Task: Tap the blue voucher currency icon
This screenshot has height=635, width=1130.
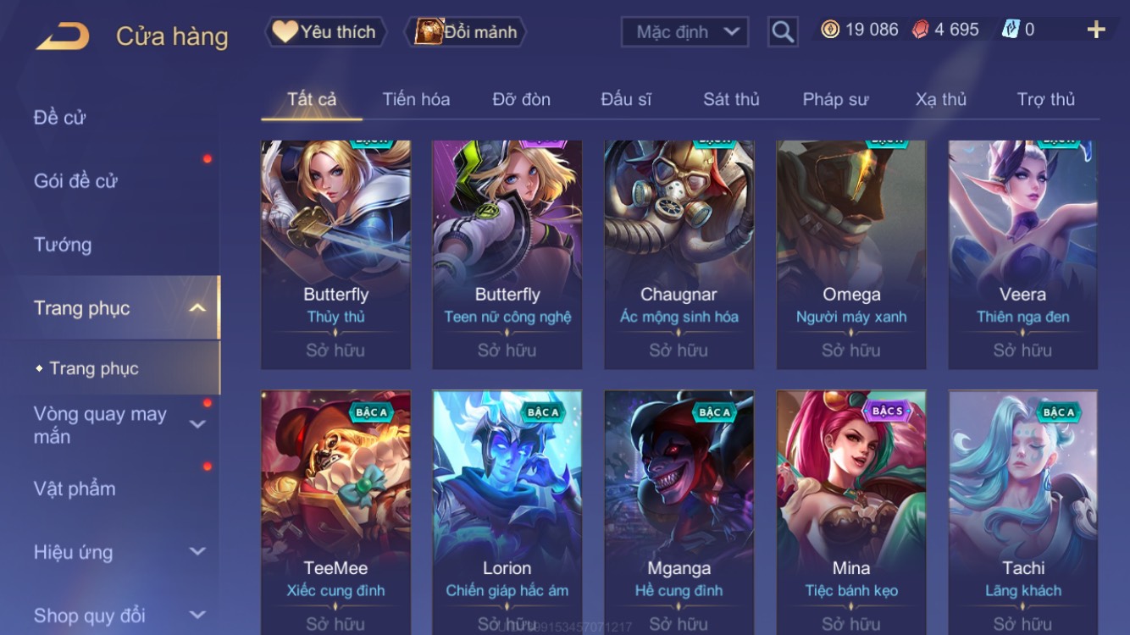Action: 1011,30
